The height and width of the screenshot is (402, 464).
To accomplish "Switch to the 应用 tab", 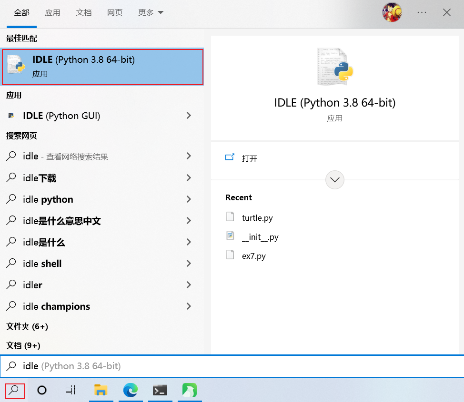I will pos(52,13).
